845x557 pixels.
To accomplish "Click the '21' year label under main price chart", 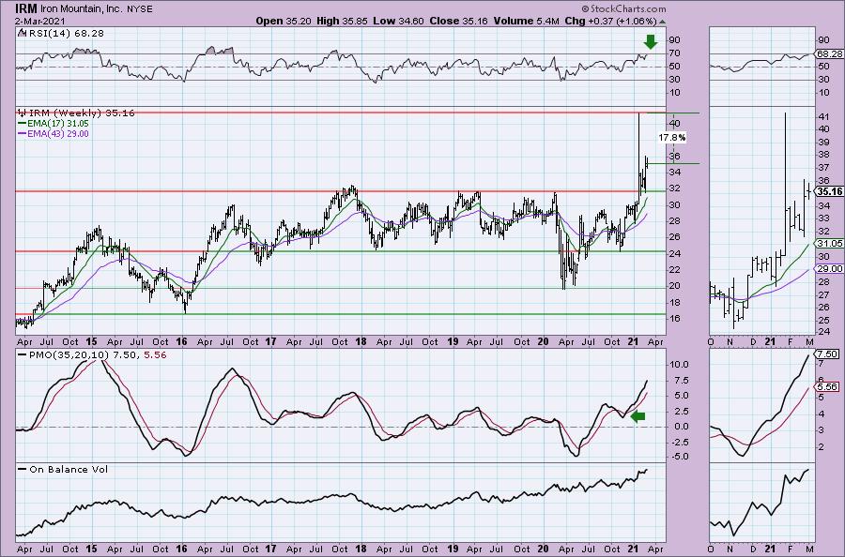I will [x=634, y=341].
